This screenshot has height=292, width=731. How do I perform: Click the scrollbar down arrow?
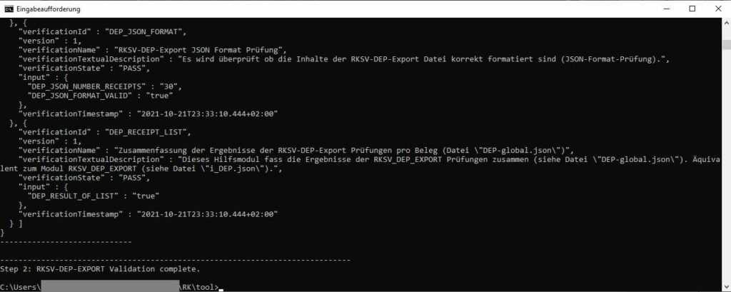726,288
